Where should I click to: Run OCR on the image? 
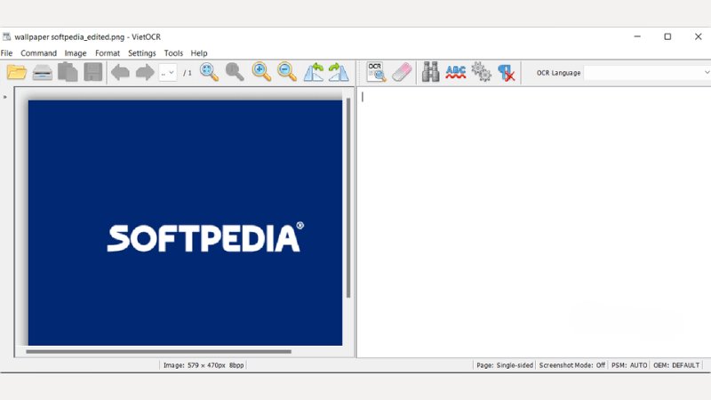376,72
